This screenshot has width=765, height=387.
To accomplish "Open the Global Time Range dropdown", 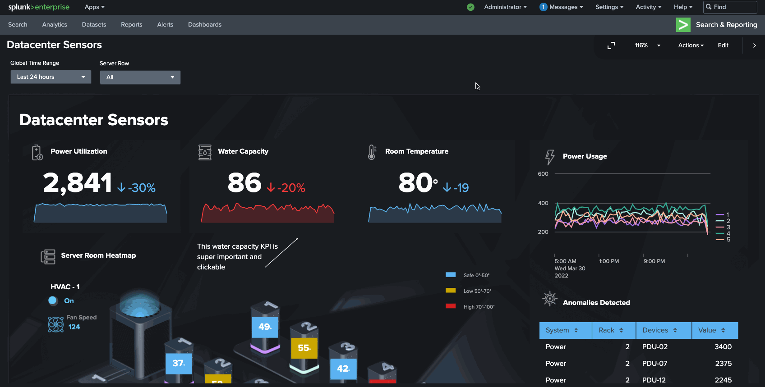I will pyautogui.click(x=51, y=77).
